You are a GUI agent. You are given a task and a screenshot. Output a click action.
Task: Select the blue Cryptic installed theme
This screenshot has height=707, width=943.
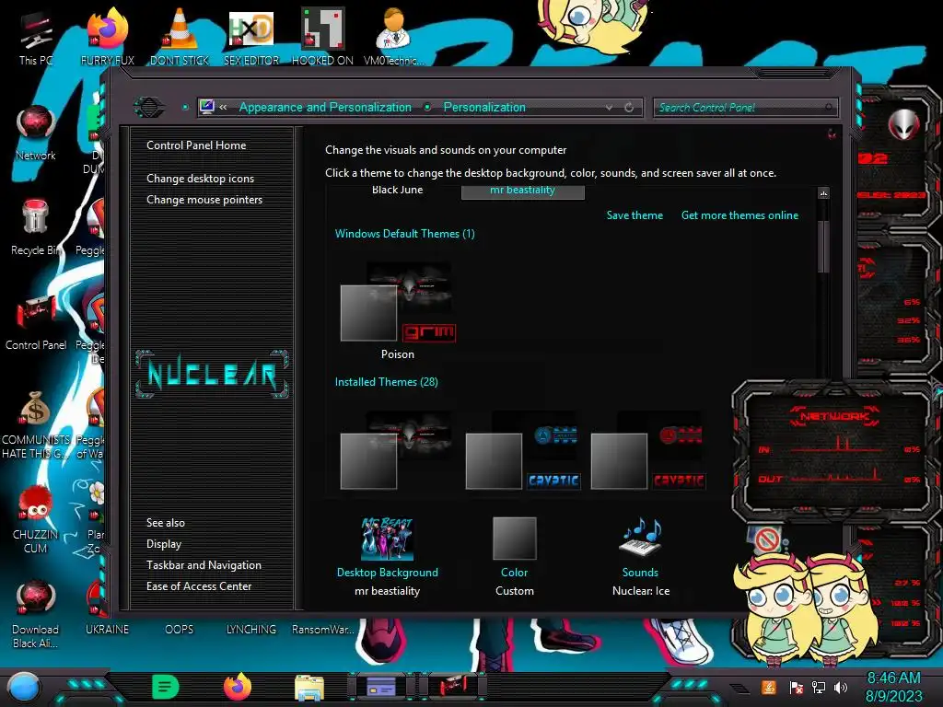(523, 450)
